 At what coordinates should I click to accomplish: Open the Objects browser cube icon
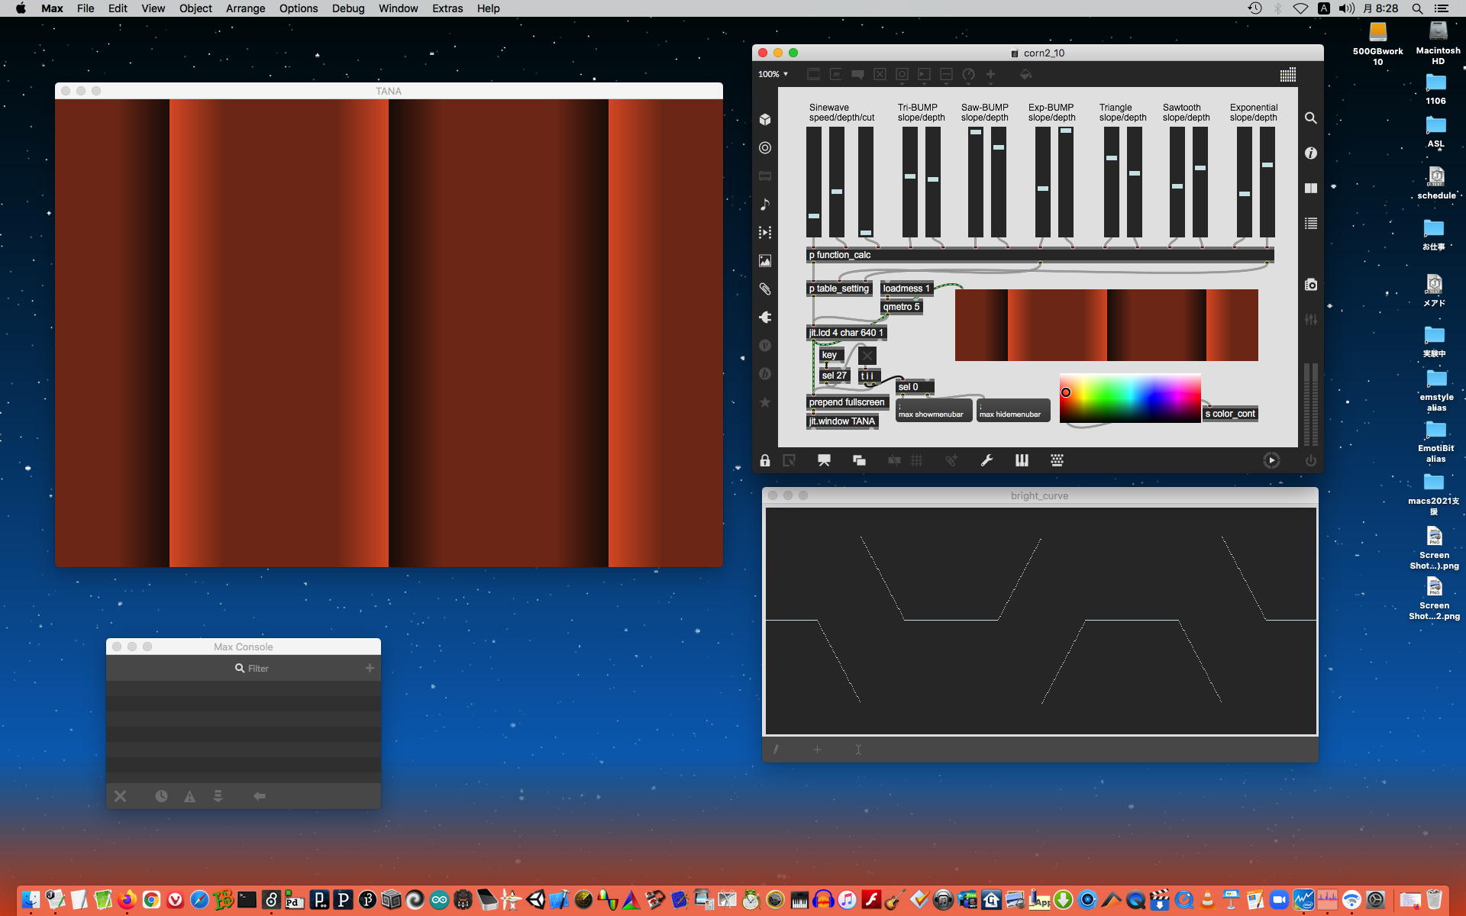tap(765, 119)
